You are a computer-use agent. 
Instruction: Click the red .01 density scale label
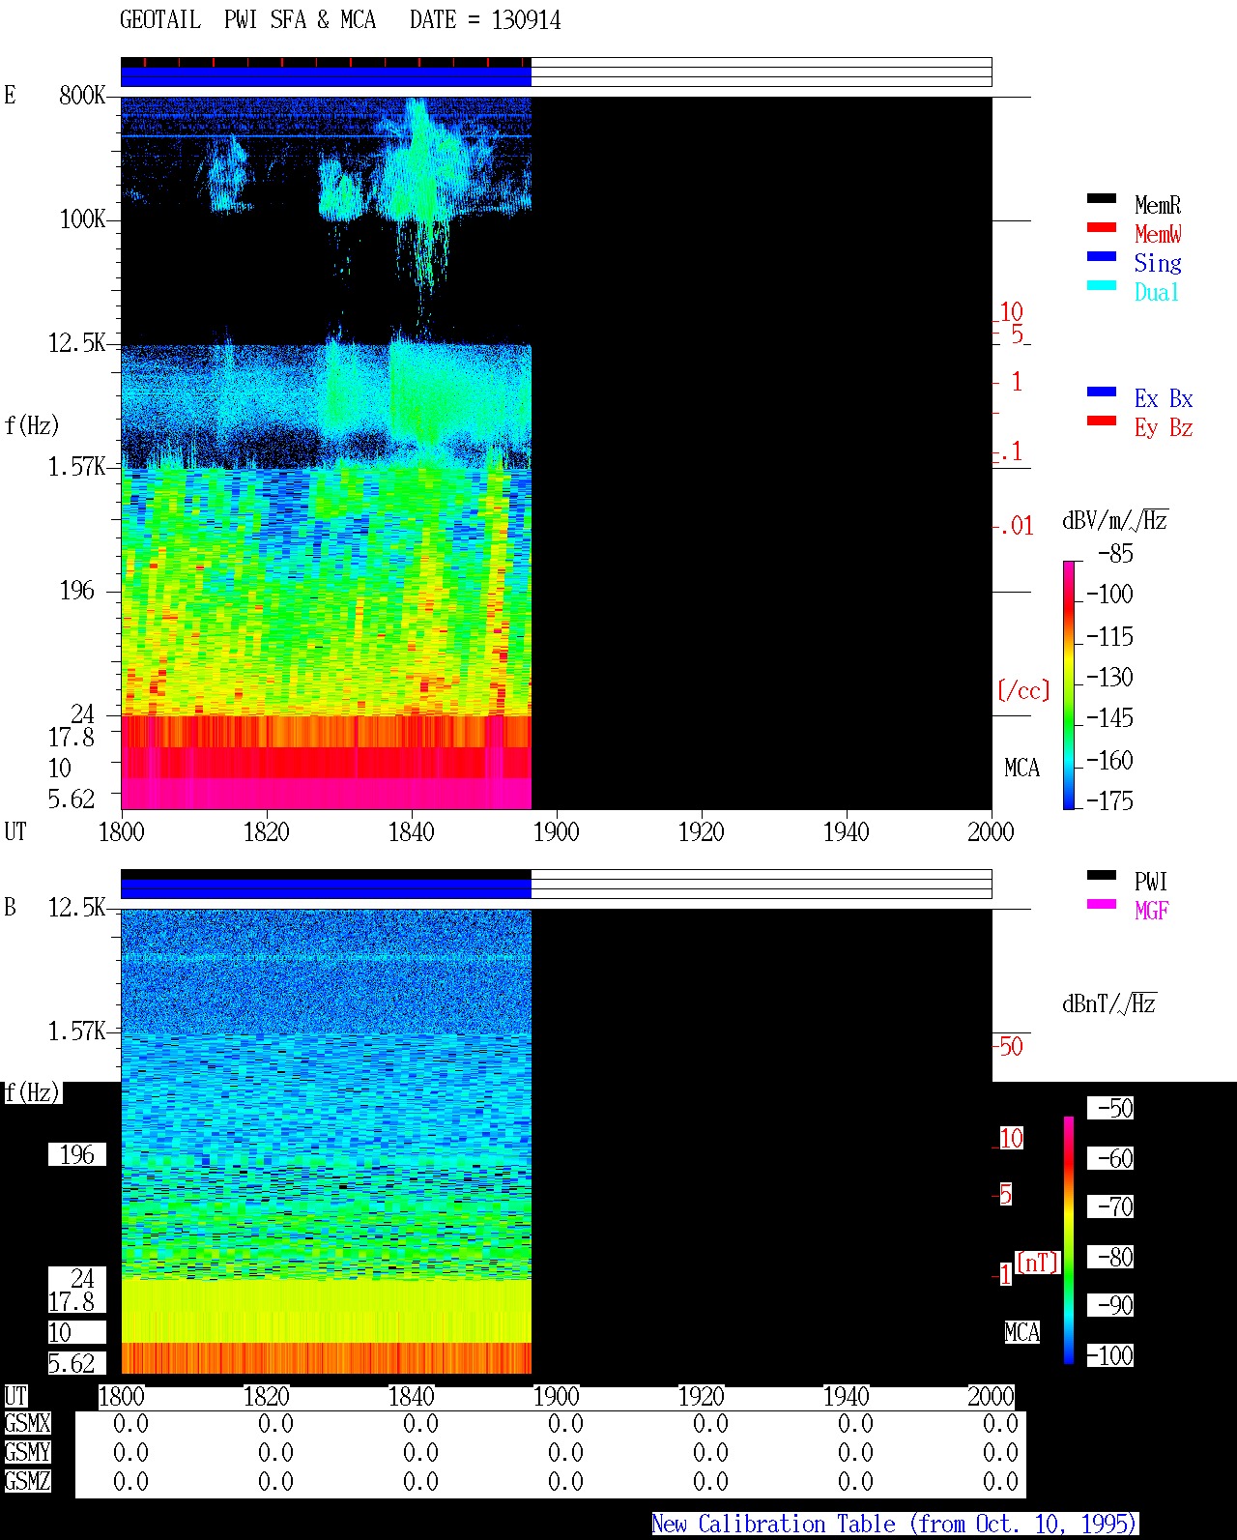pos(1015,526)
